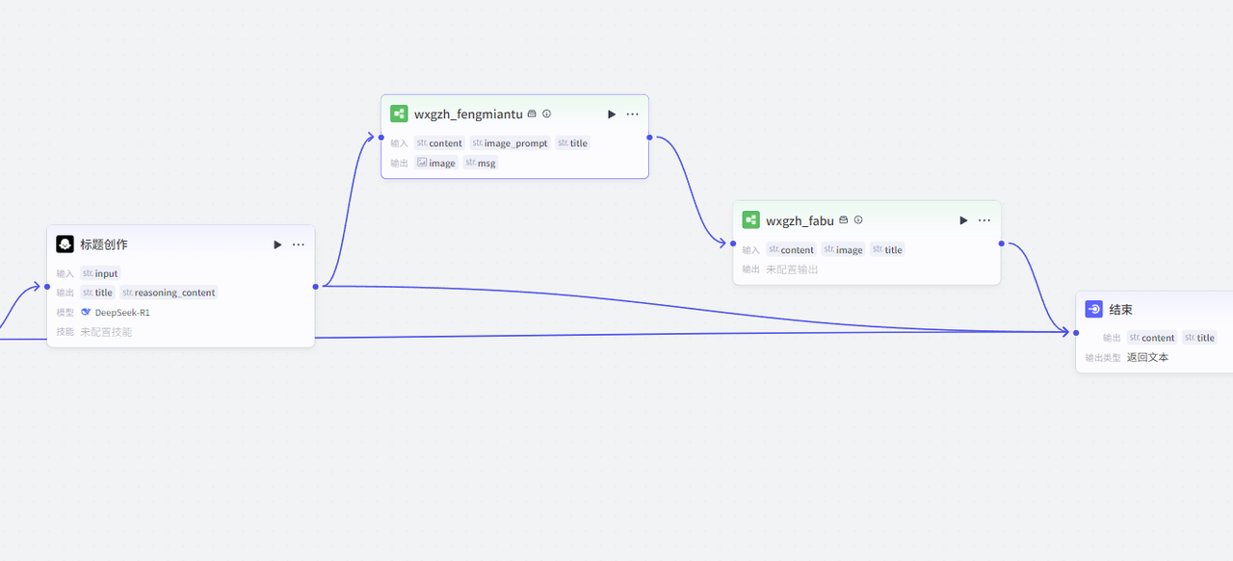Click the 标题创作 LLM node icon

tap(65, 244)
